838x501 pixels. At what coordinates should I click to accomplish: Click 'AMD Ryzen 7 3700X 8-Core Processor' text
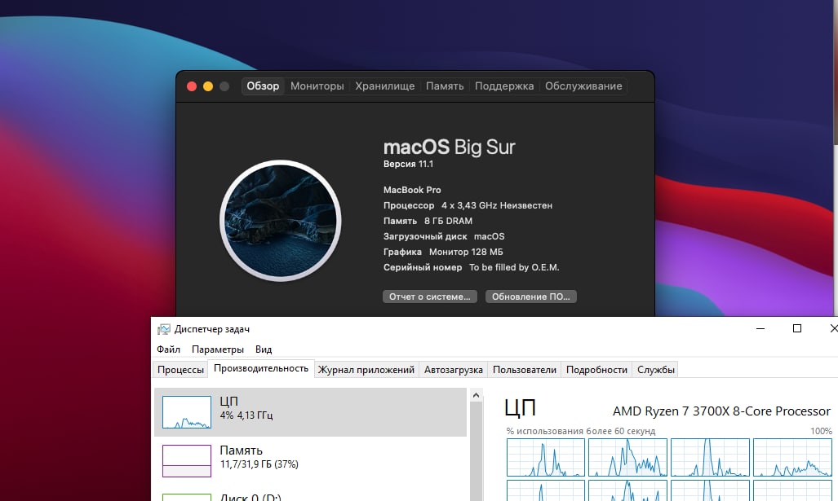coord(721,411)
